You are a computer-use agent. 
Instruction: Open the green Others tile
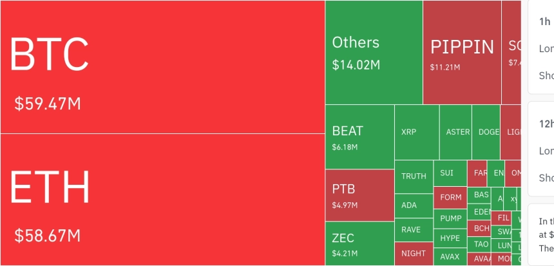374,52
